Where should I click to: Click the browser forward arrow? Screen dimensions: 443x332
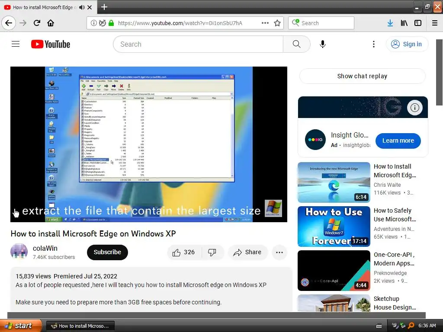click(x=23, y=23)
